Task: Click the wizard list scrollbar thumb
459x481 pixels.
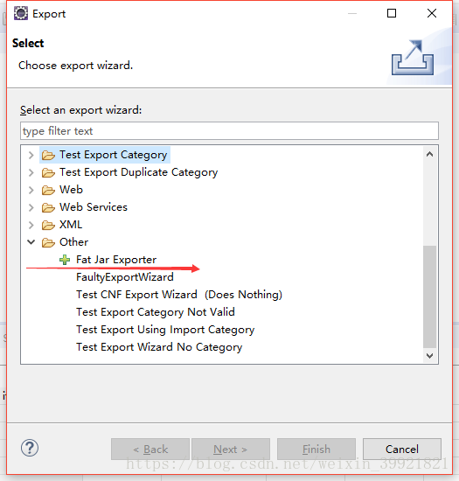Action: click(429, 296)
